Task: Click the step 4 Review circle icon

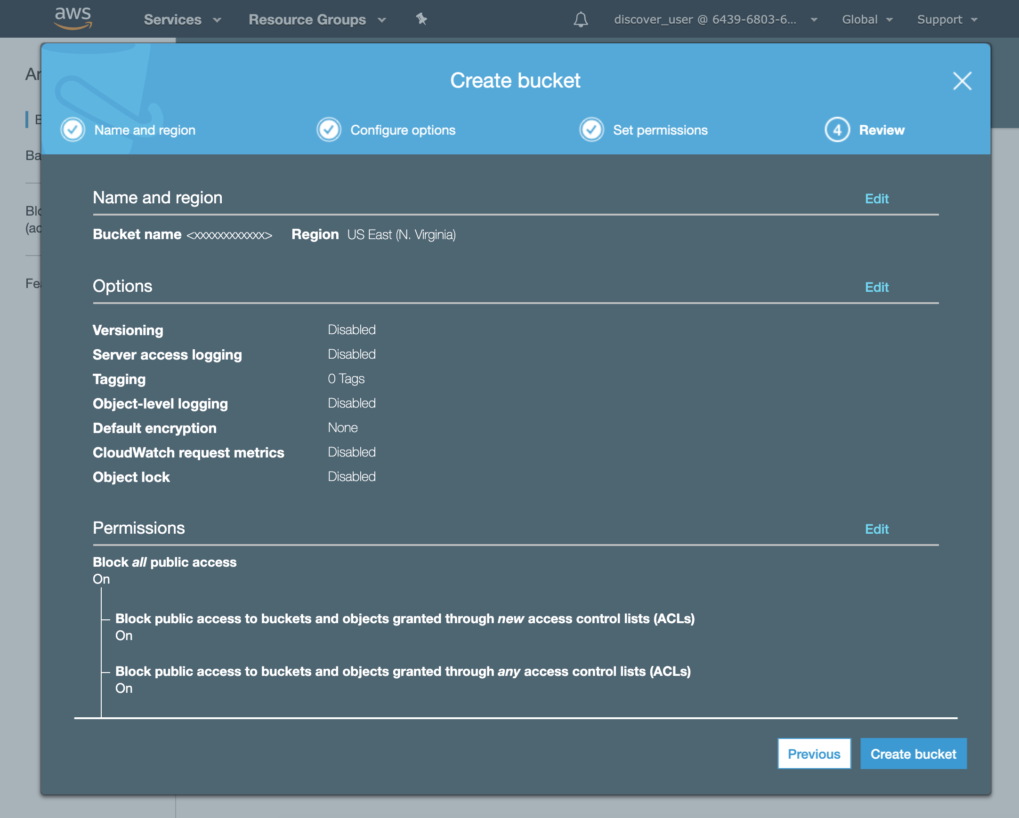Action: click(837, 130)
